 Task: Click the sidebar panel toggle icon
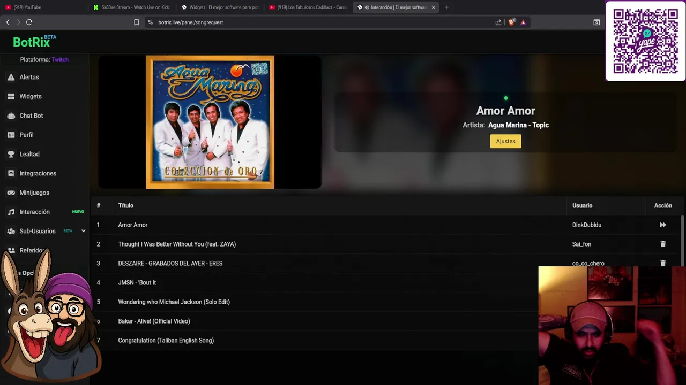[596, 22]
